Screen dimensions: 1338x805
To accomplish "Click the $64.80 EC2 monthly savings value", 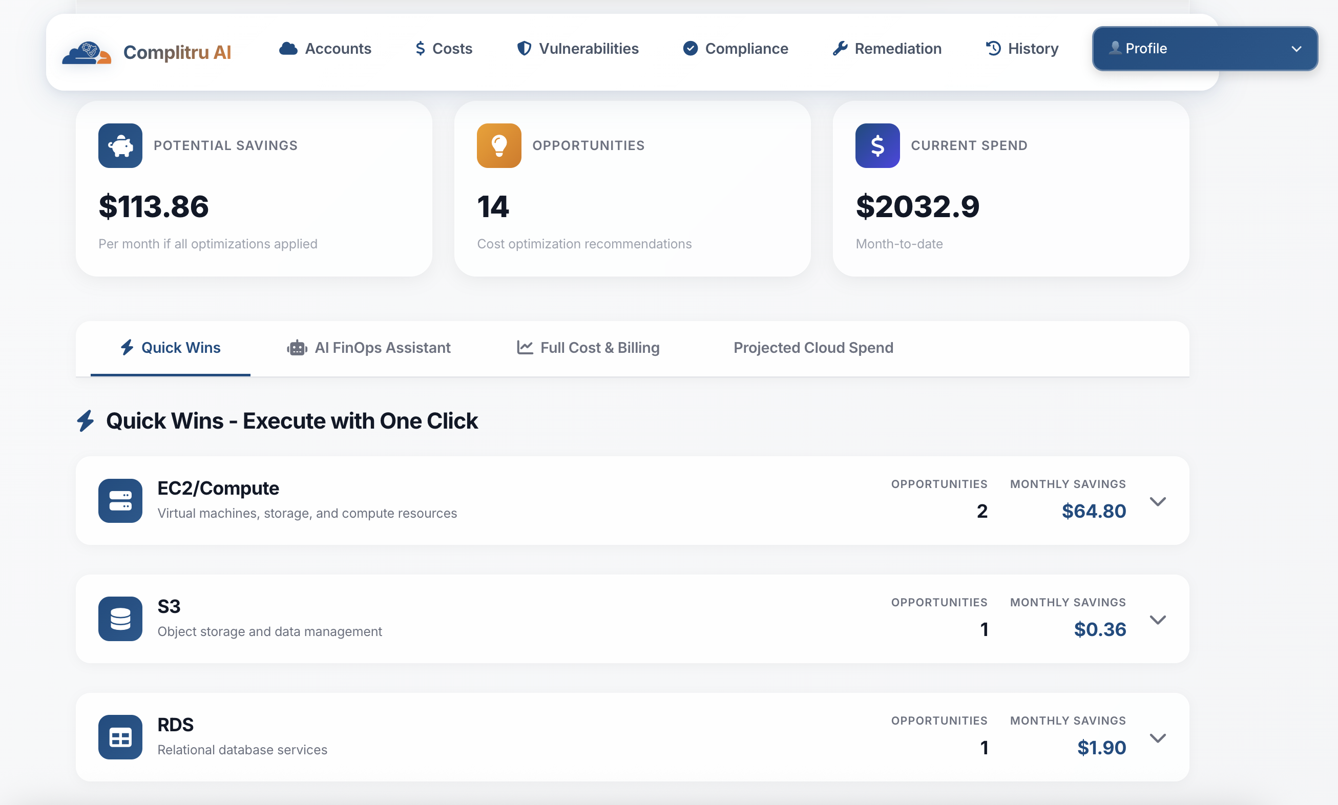I will coord(1093,511).
